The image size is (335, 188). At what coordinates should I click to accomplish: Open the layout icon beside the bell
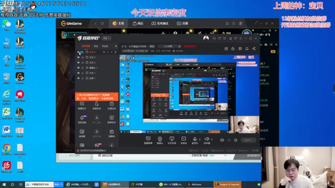(240, 48)
